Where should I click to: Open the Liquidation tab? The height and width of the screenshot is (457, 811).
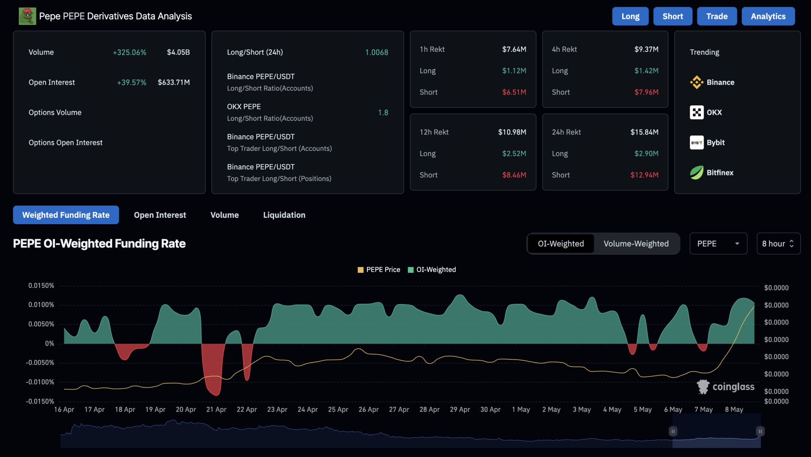point(284,215)
